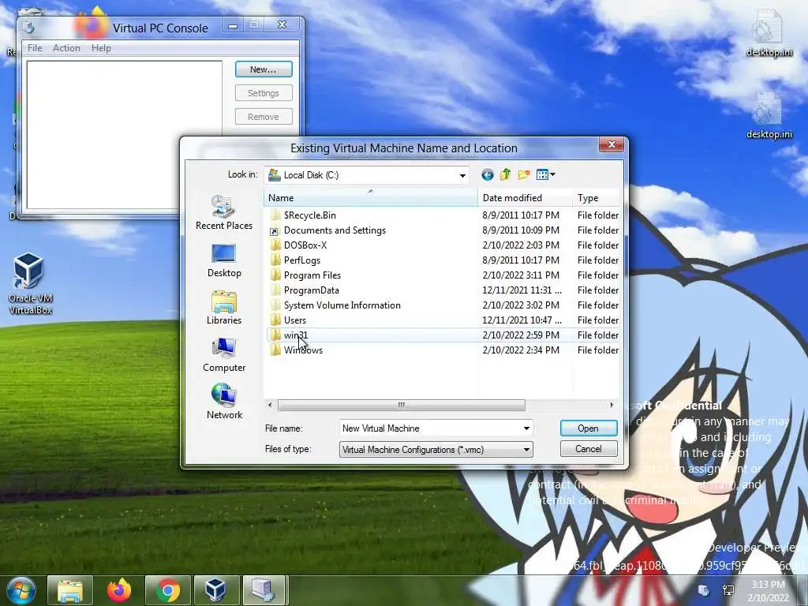Sort by the Type column header
Screen dimensions: 808x606
coord(597,198)
